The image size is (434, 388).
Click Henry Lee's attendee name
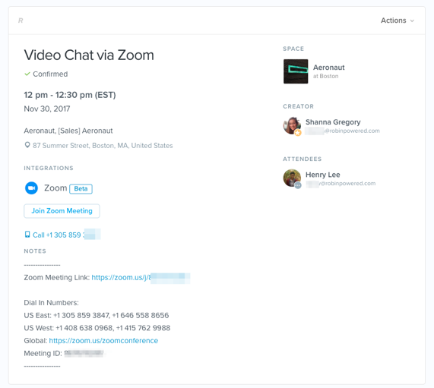(x=323, y=175)
